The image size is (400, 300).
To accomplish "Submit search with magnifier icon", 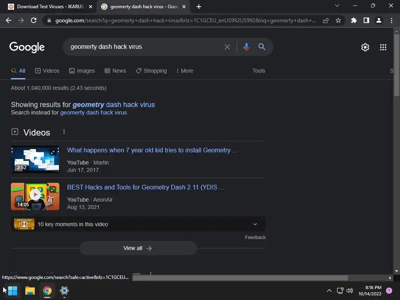I will pyautogui.click(x=262, y=47).
